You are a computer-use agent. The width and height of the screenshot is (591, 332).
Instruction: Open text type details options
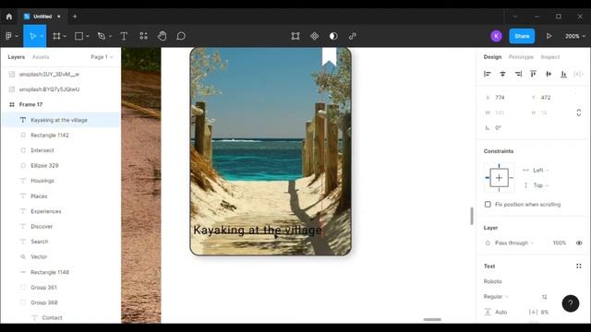(579, 267)
